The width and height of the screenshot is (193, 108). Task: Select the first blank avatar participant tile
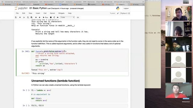click(179, 60)
